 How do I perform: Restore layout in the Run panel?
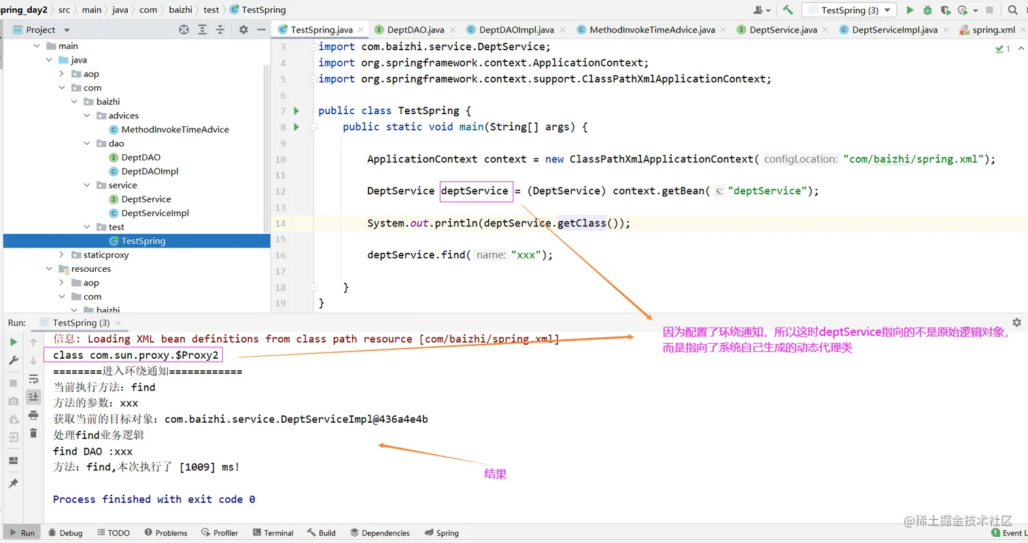[14, 461]
